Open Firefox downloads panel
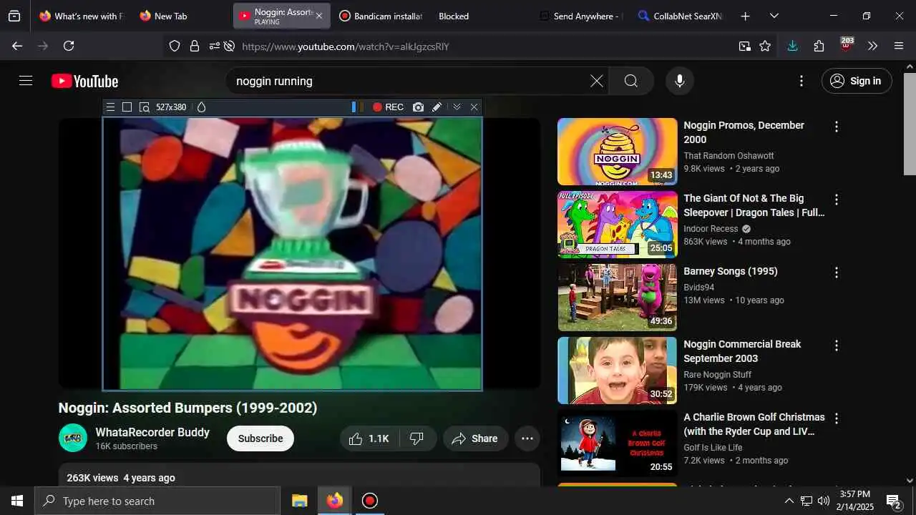The width and height of the screenshot is (916, 515). click(792, 46)
